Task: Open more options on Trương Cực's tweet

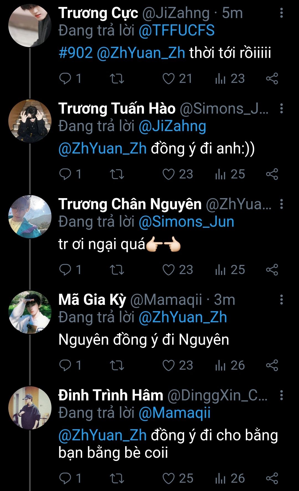Action: tap(282, 13)
